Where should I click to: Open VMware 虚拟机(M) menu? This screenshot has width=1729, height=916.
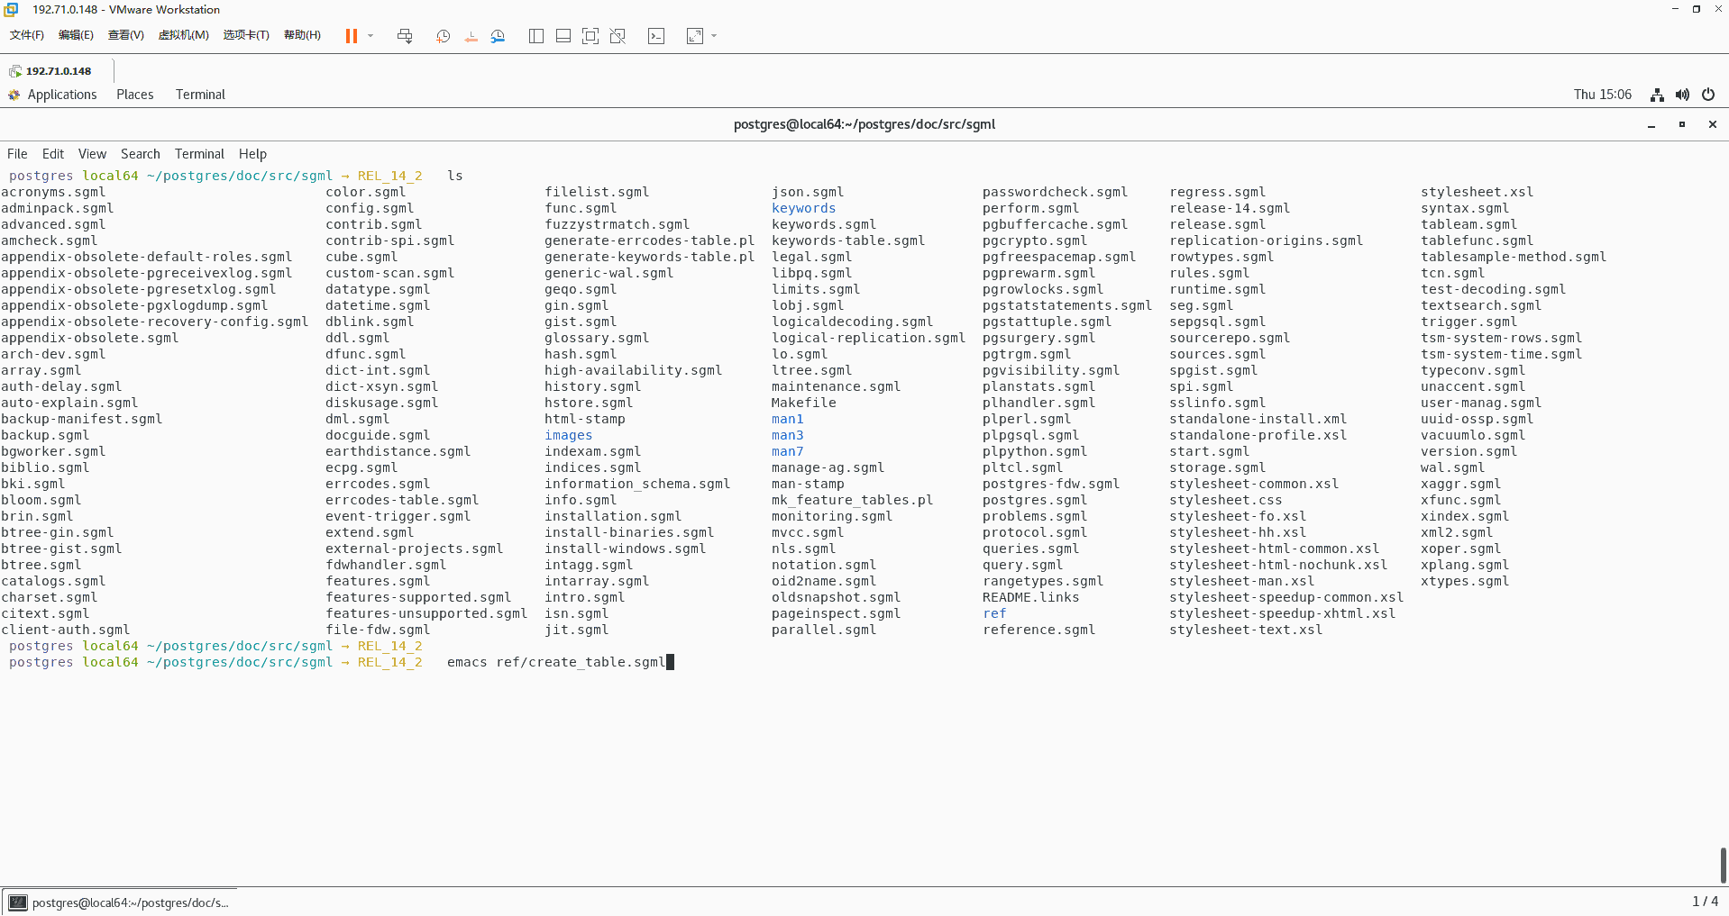pyautogui.click(x=183, y=35)
